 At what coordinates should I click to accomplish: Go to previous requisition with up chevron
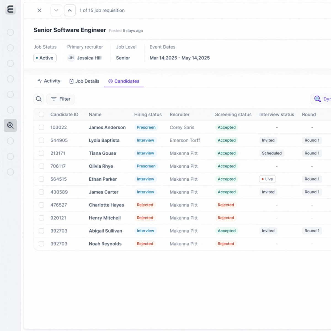(x=70, y=10)
